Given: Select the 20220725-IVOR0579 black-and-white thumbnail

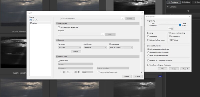Looking at the screenshot, I should 13,52.
